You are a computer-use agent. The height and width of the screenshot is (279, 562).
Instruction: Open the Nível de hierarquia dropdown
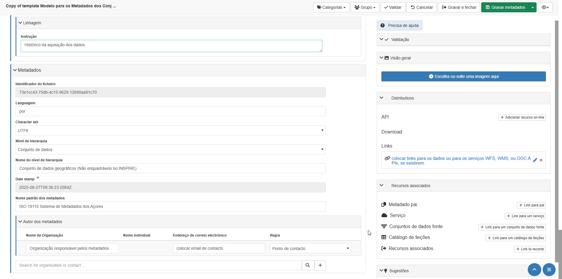(x=170, y=150)
